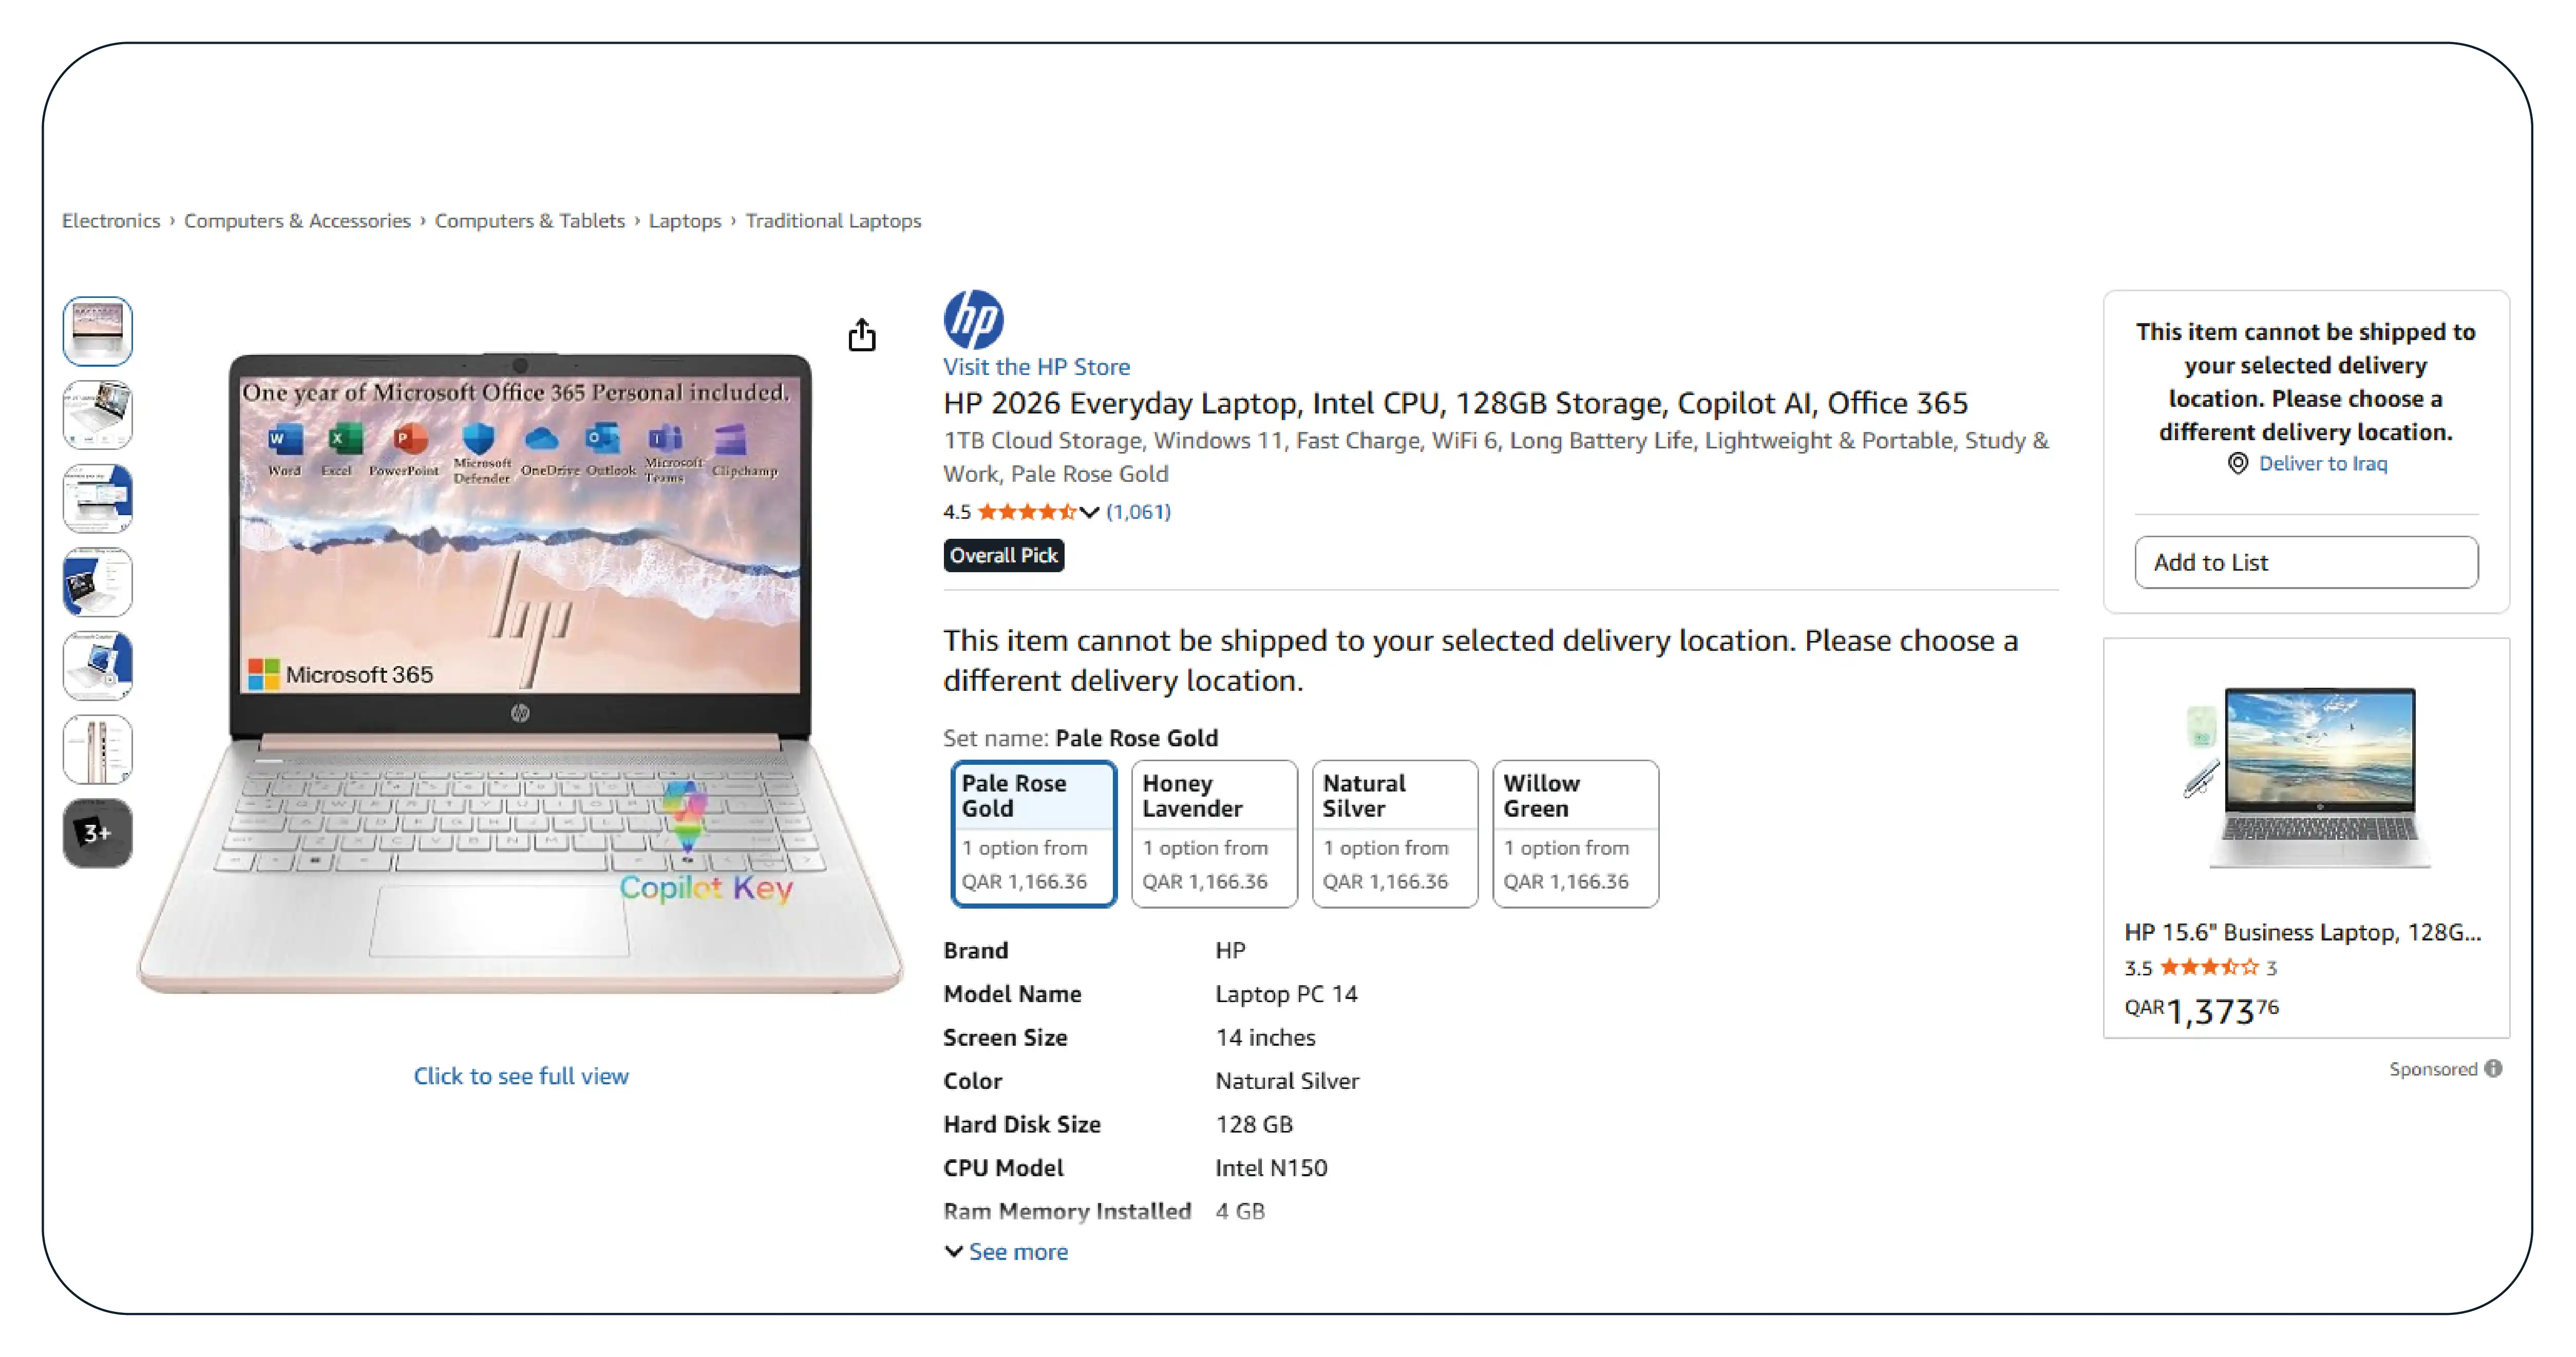The image size is (2576, 1357).
Task: Choose the Natural Silver color option
Action: tap(1394, 833)
